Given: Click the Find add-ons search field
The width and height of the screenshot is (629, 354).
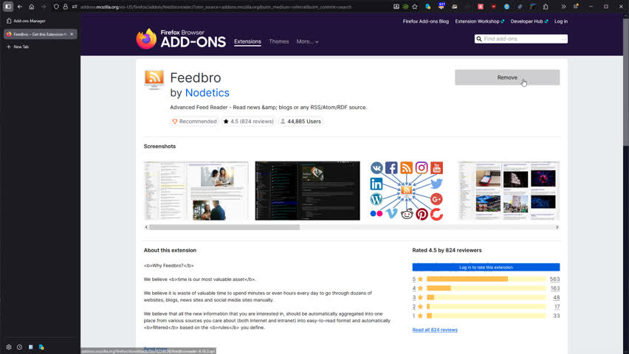Looking at the screenshot, I should point(524,38).
